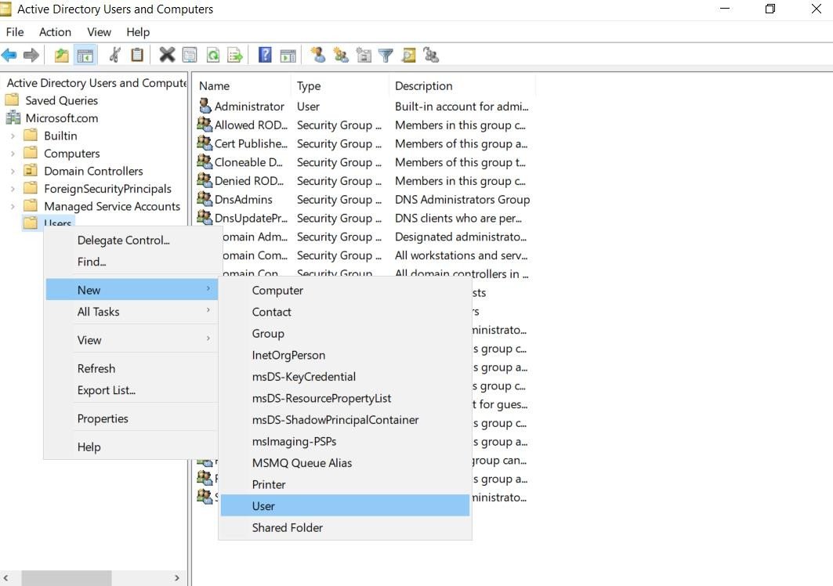Viewport: 833px width, 586px height.
Task: Click the Help question mark icon
Action: (x=265, y=55)
